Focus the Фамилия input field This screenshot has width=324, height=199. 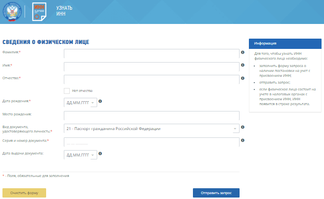click(x=151, y=54)
